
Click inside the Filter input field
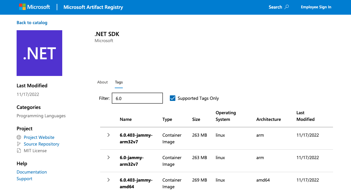(137, 98)
